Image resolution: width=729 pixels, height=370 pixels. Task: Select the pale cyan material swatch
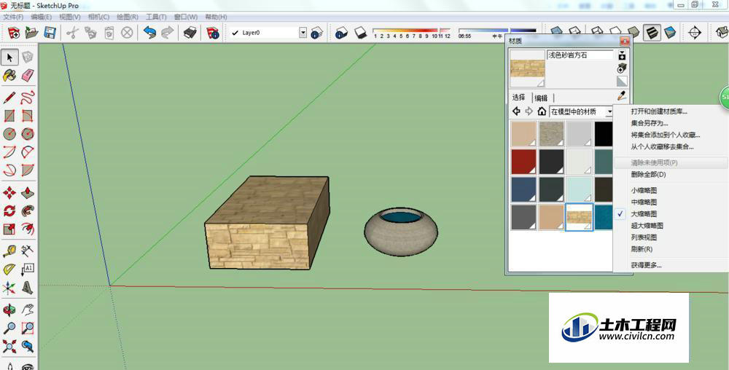[579, 189]
